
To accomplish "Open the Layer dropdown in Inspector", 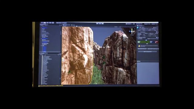I will pos(155,29).
